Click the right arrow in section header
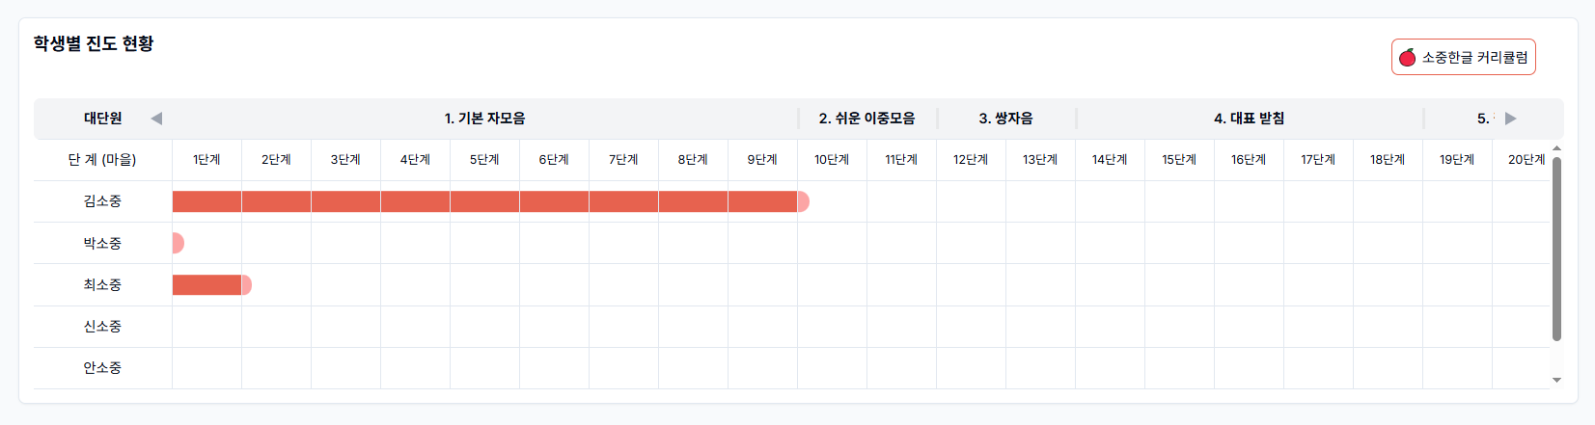This screenshot has height=425, width=1595. coord(1510,119)
